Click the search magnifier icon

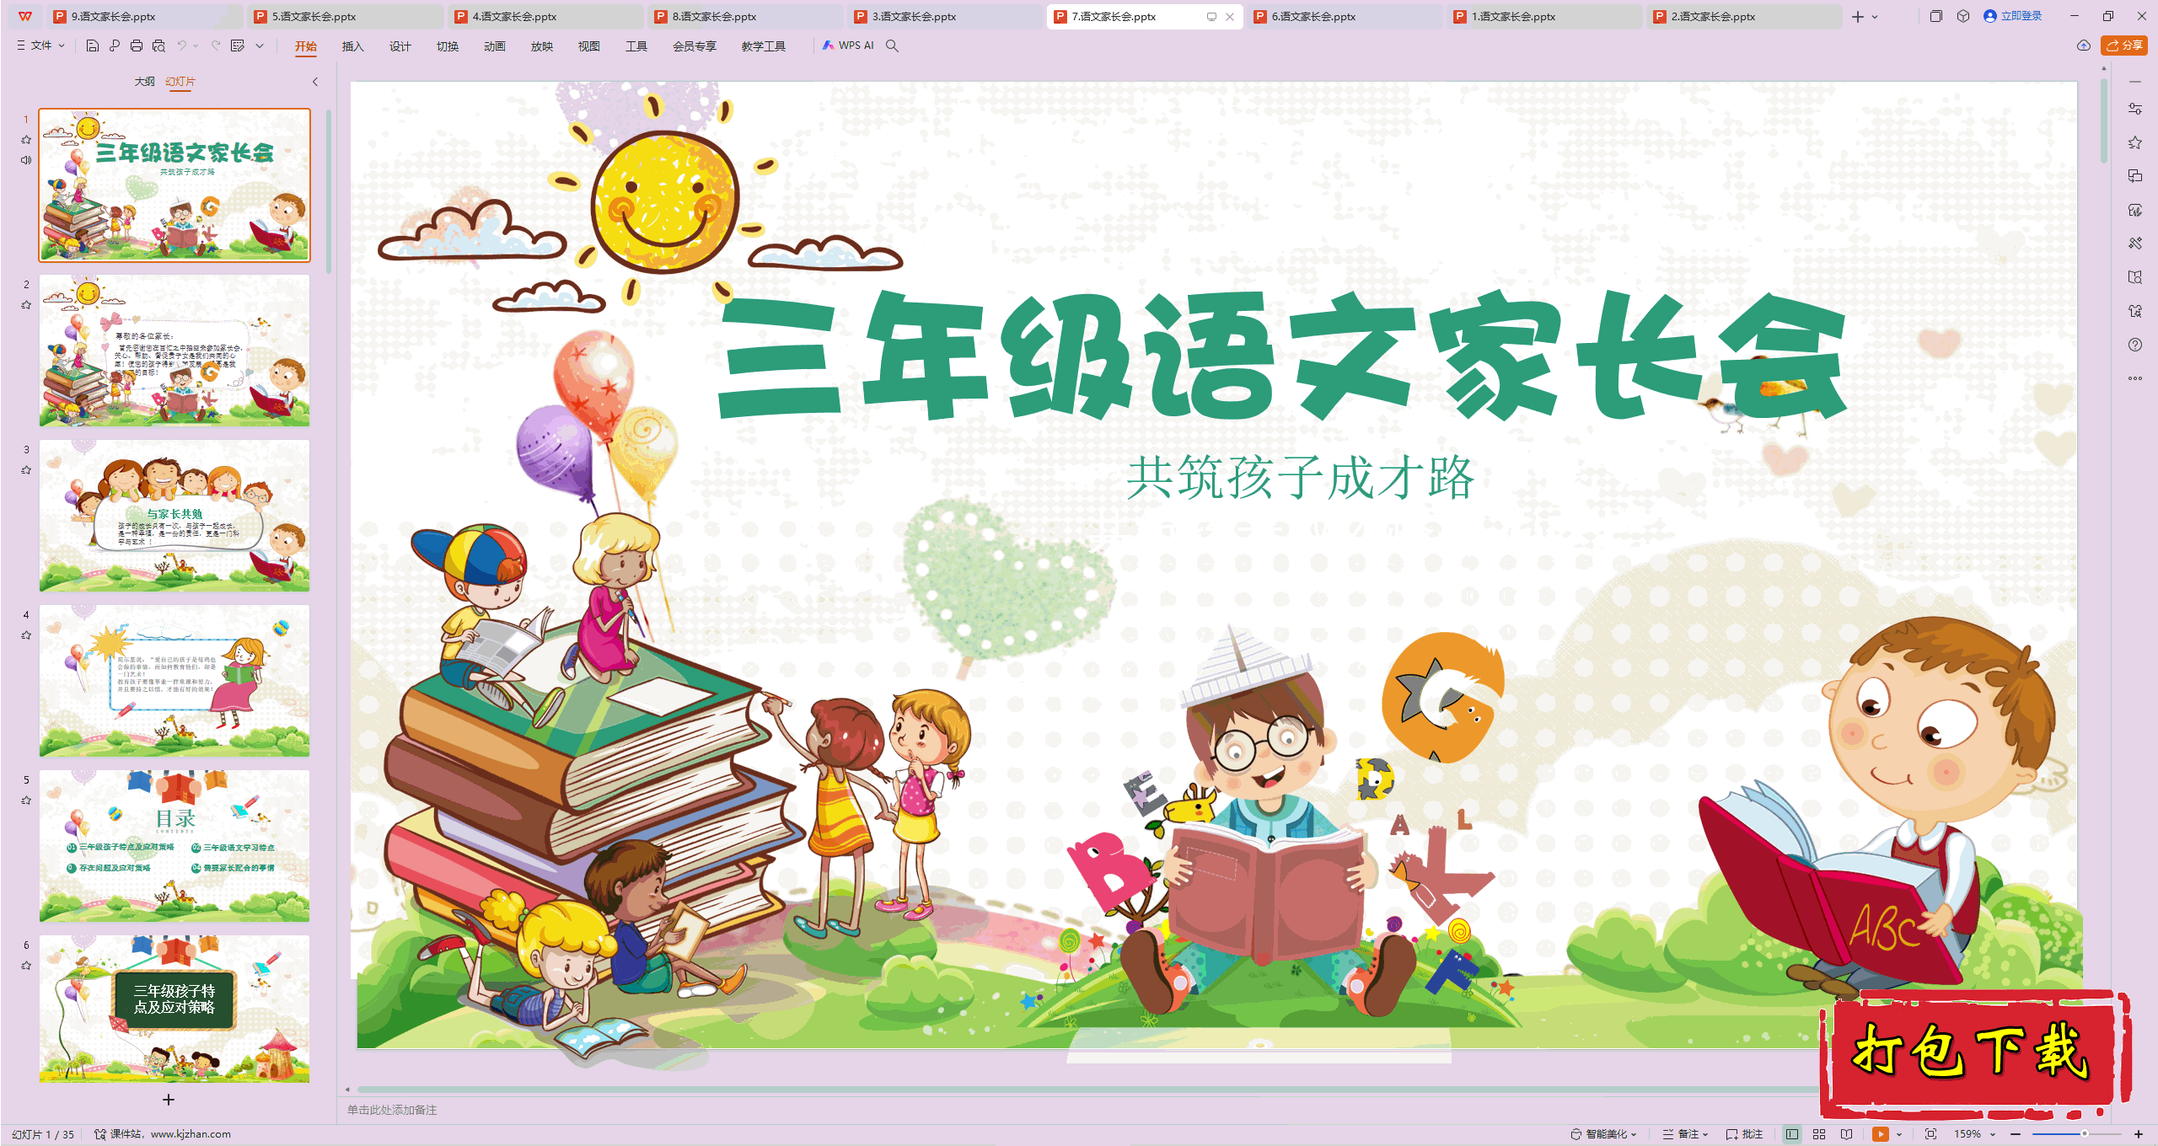pyautogui.click(x=892, y=46)
